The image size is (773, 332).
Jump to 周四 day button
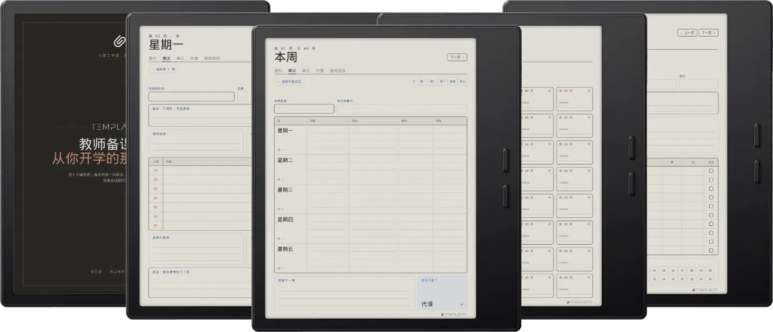453,82
